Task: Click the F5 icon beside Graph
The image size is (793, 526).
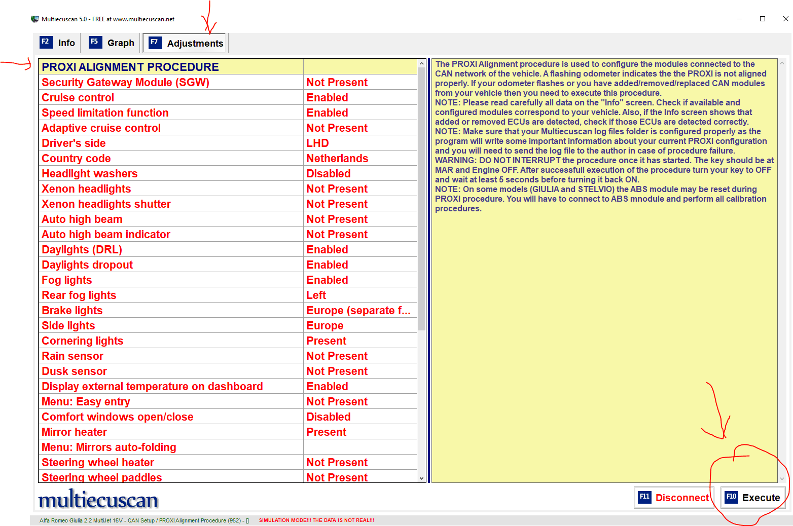Action: point(95,42)
